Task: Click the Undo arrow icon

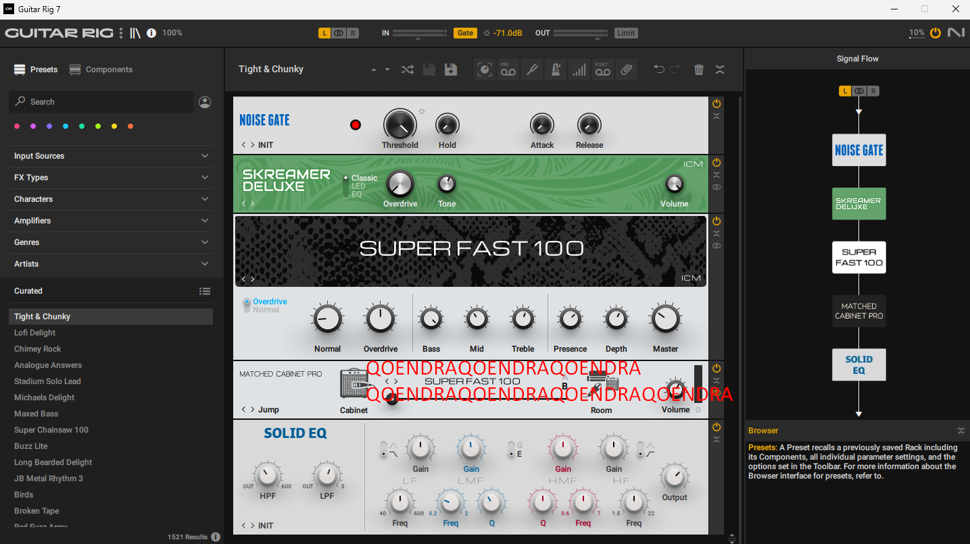Action: [x=658, y=70]
